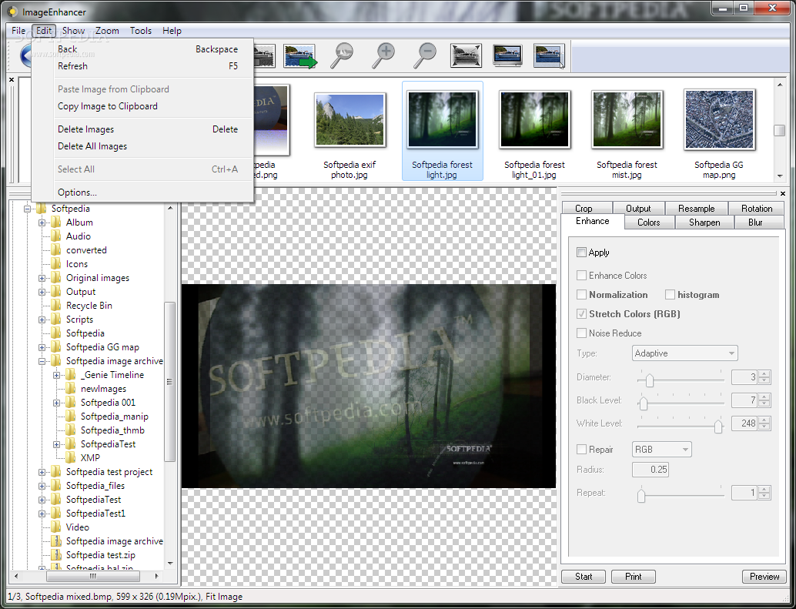The width and height of the screenshot is (796, 609).
Task: Click the stamp-framed photo toolbar icon
Action: [x=265, y=56]
